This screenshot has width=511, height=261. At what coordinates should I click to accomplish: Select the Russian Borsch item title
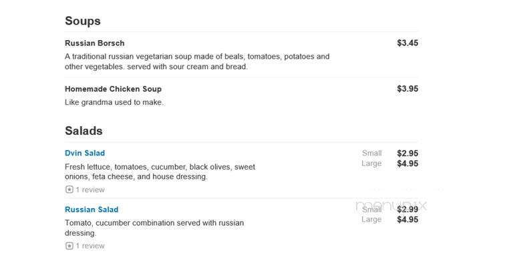pos(94,43)
